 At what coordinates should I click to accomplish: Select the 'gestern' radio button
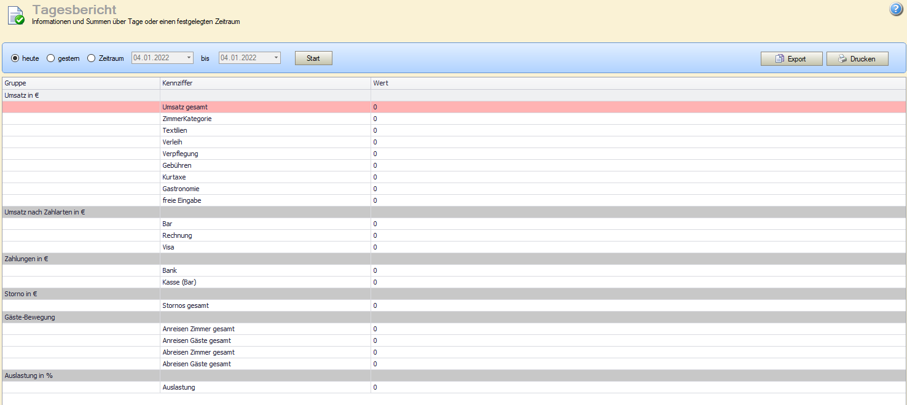(x=51, y=58)
